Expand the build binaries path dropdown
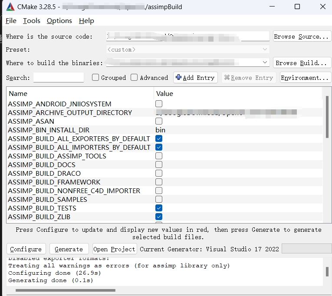This screenshot has height=296, width=332. (266, 63)
